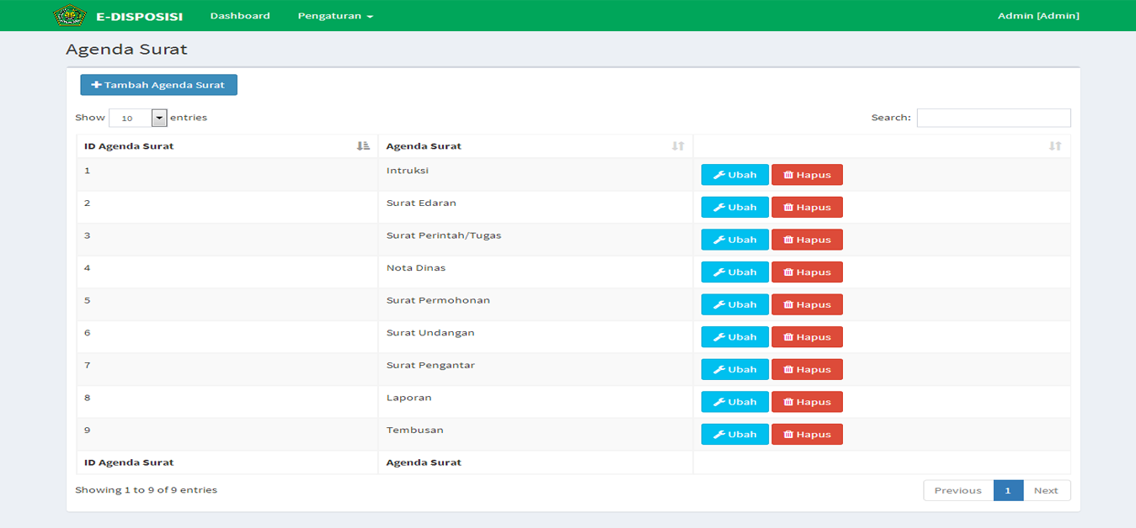Click sort arrows on the actions column
1136x528 pixels.
(x=1055, y=146)
